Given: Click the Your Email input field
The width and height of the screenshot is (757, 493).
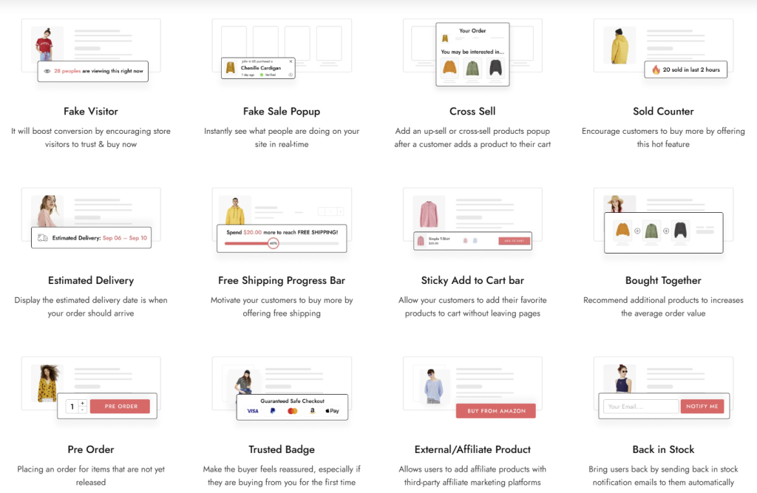Looking at the screenshot, I should point(640,406).
